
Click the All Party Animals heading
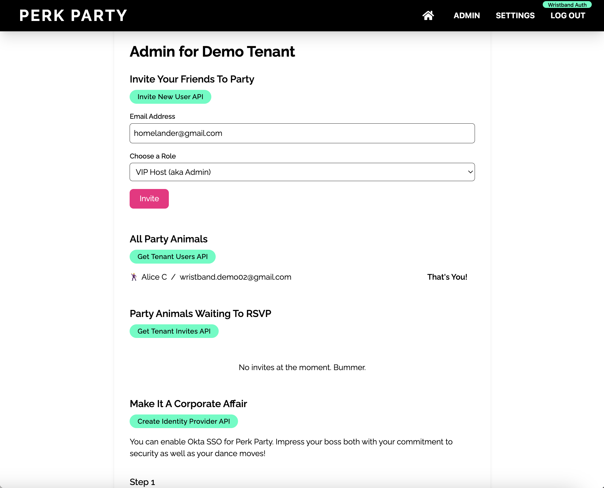pos(169,239)
